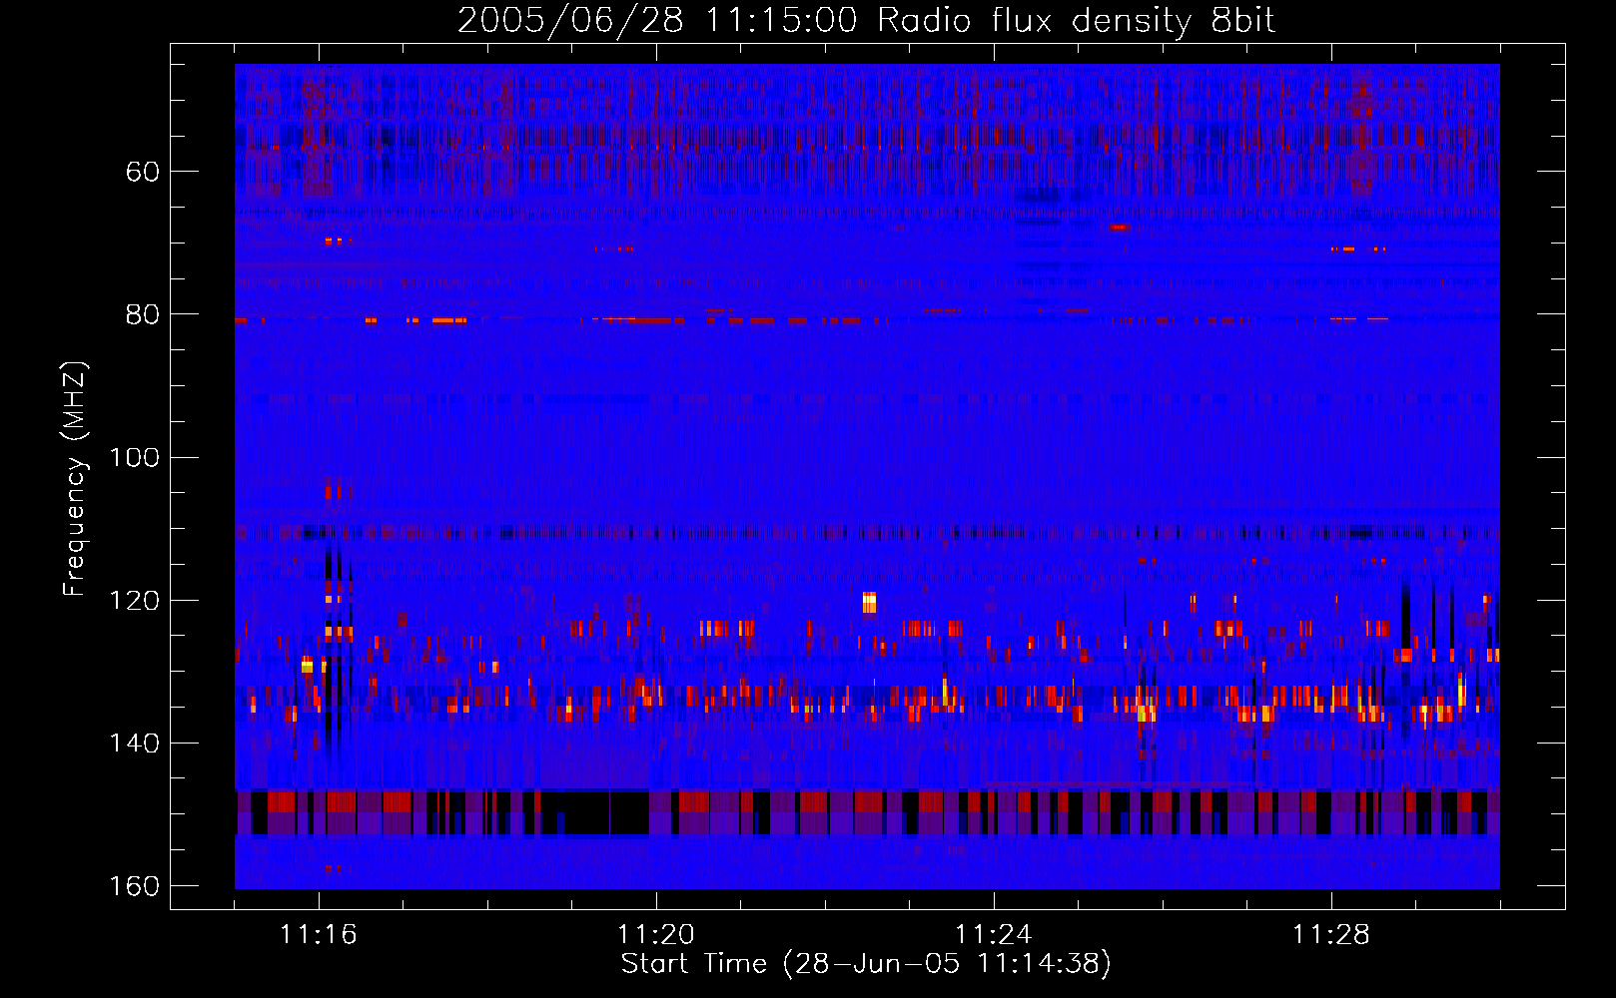Click the bright yellow burst near 120 MHz
The image size is (1616, 998).
tap(869, 602)
